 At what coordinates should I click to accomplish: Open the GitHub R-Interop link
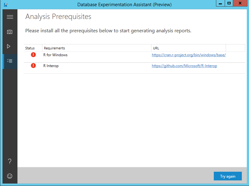pos(184,66)
